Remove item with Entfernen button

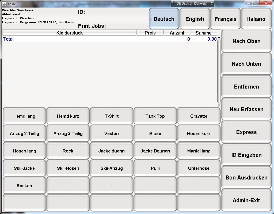(x=246, y=86)
